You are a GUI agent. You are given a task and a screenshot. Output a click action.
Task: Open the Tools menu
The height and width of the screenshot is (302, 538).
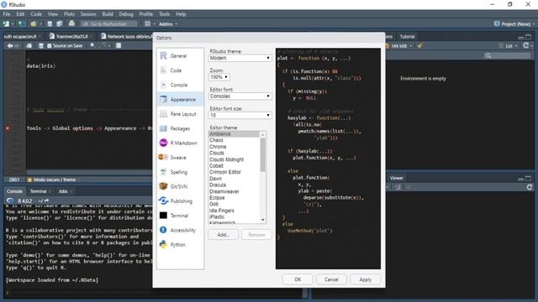164,14
